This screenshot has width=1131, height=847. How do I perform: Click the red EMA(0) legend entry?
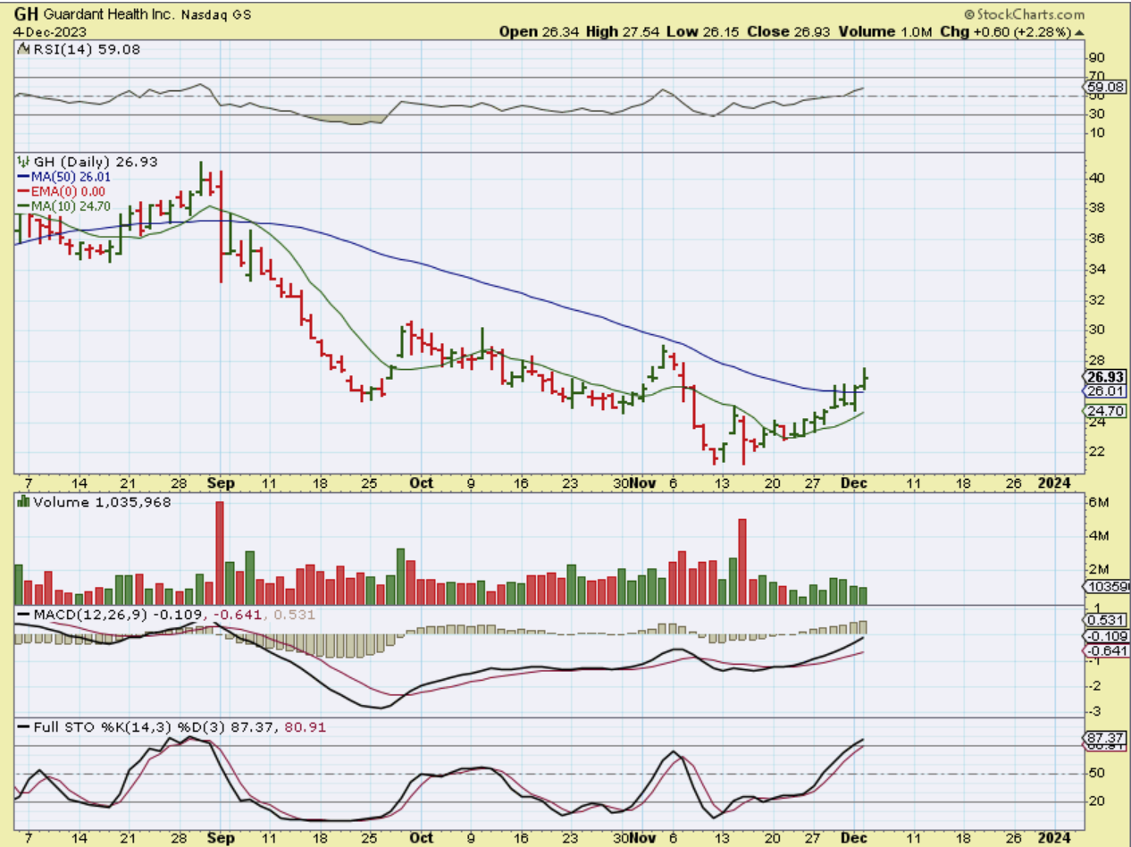click(x=63, y=191)
